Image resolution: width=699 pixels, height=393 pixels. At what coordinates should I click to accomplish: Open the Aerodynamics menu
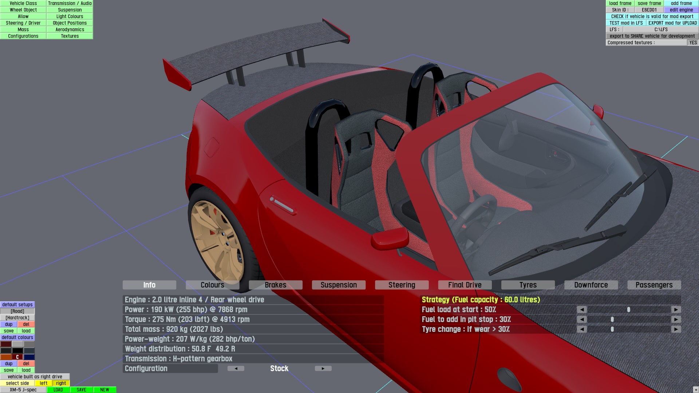(x=70, y=29)
